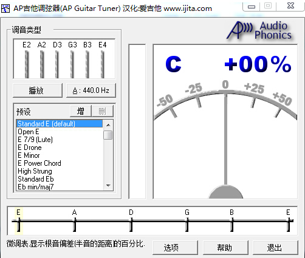Click the Audio Phonics logo

point(259,30)
